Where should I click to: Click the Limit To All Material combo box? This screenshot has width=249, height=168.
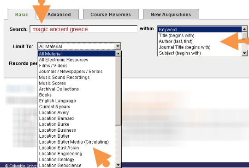click(79, 46)
